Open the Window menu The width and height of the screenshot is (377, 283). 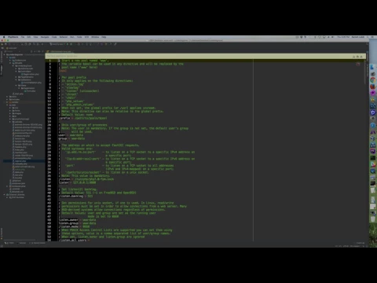click(95, 37)
